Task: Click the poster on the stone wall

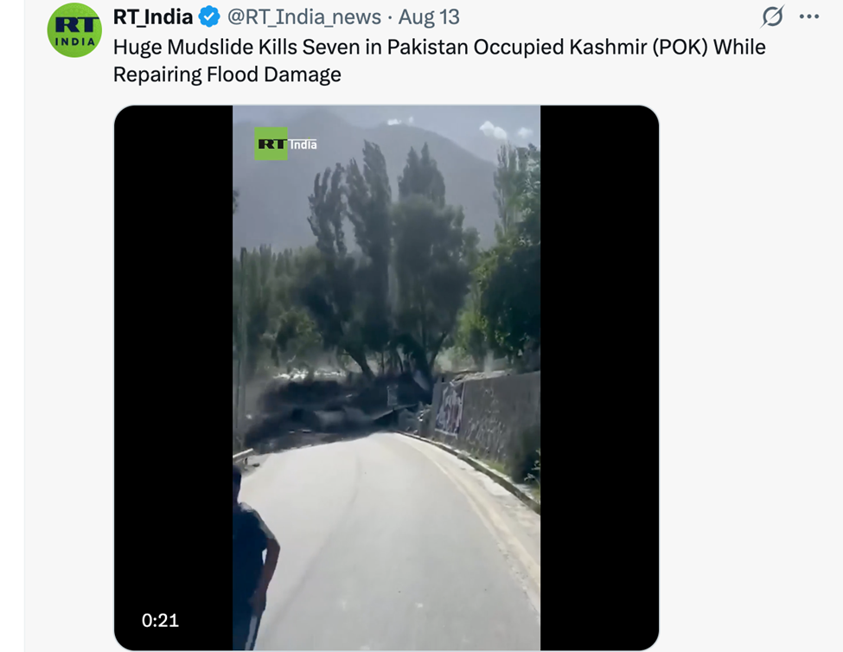Action: pos(449,408)
